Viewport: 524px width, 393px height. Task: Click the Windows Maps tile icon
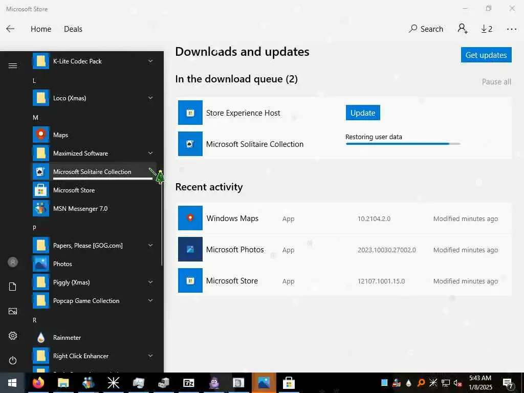[x=190, y=218]
